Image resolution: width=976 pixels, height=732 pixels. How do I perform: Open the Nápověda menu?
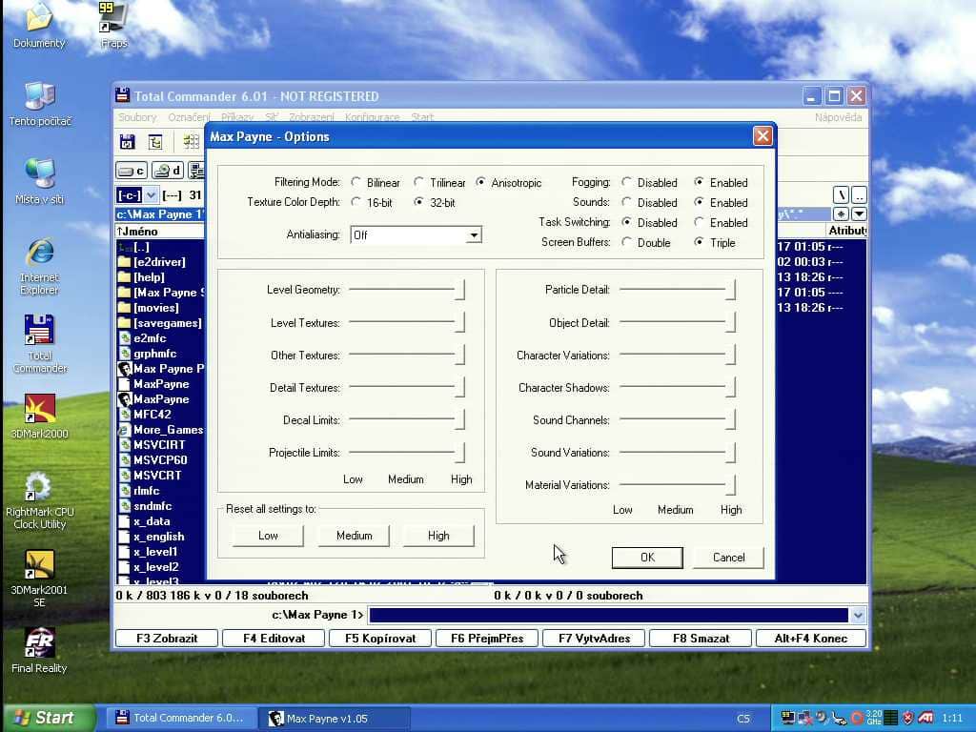(x=839, y=117)
